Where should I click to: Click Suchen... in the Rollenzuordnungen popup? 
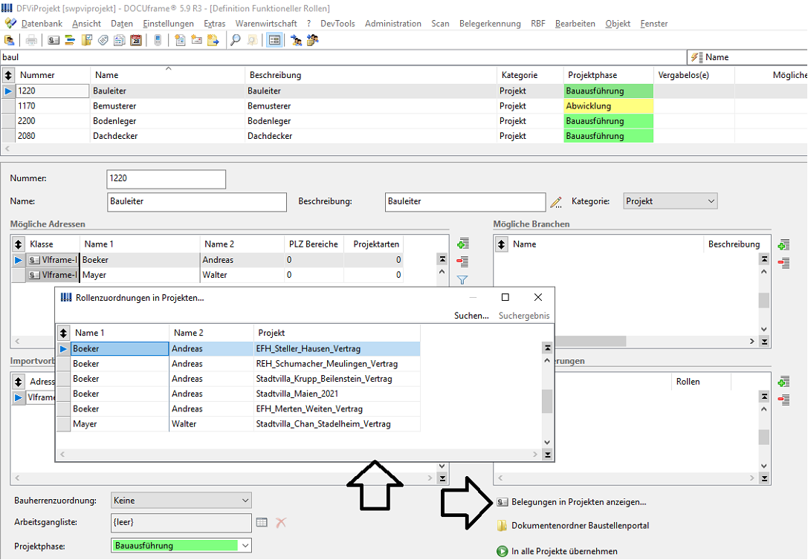pos(471,316)
